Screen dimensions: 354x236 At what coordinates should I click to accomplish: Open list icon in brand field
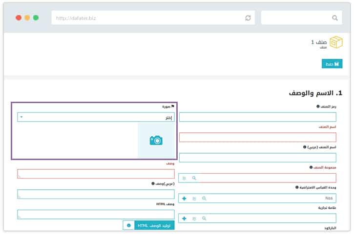194,218
